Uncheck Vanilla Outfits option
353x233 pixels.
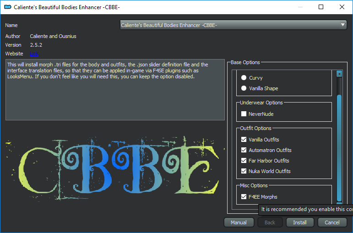click(244, 140)
